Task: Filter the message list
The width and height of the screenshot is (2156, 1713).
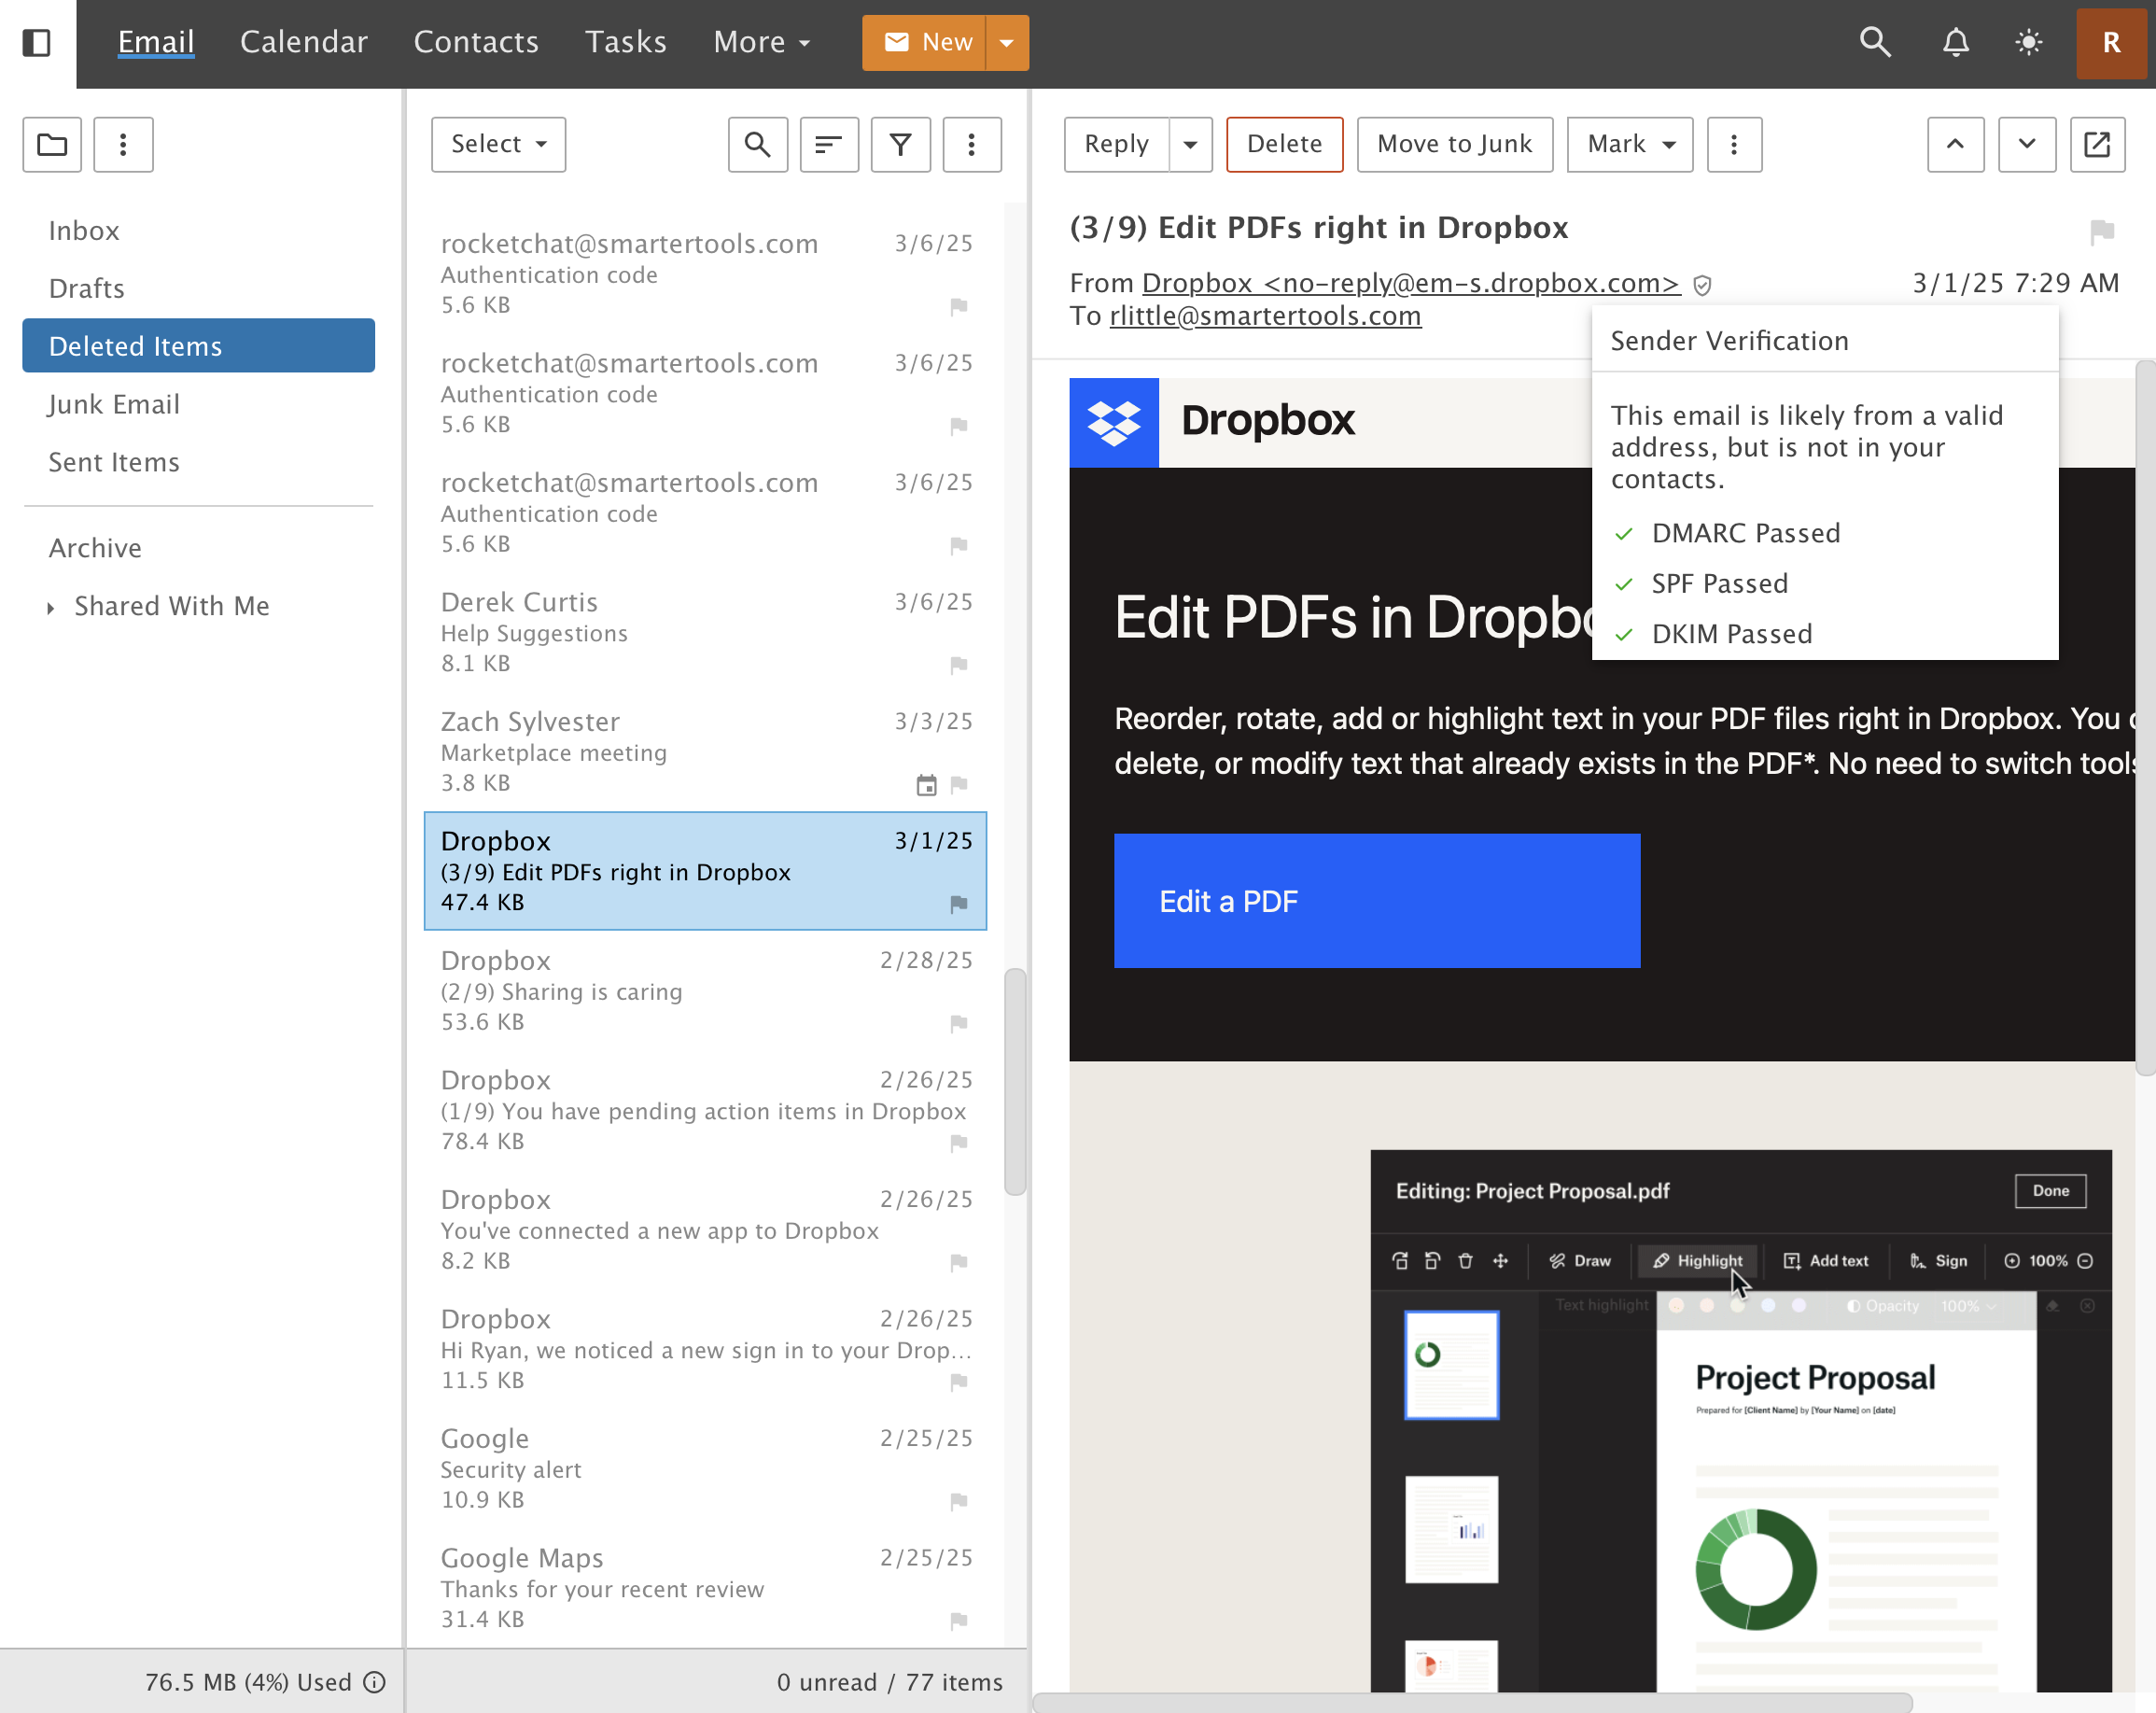Action: [x=900, y=144]
